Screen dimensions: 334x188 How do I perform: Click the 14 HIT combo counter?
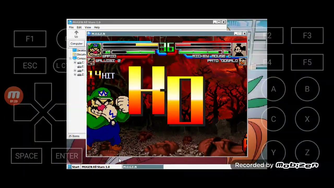[x=101, y=75]
